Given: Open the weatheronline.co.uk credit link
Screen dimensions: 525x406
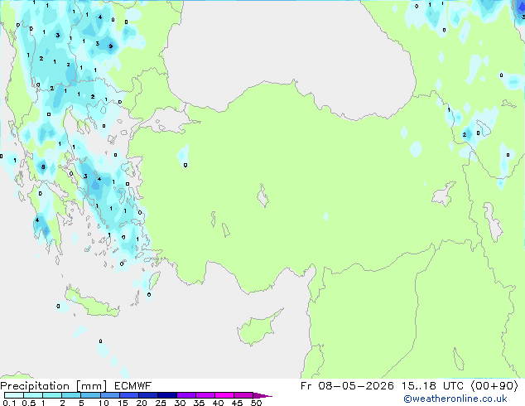Looking at the screenshot, I should coord(455,399).
